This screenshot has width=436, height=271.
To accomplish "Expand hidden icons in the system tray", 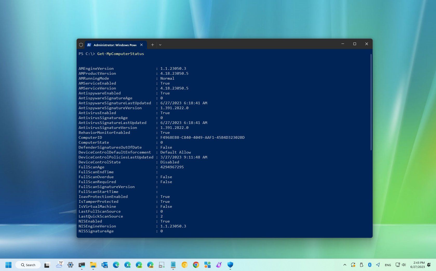I will tap(345, 265).
